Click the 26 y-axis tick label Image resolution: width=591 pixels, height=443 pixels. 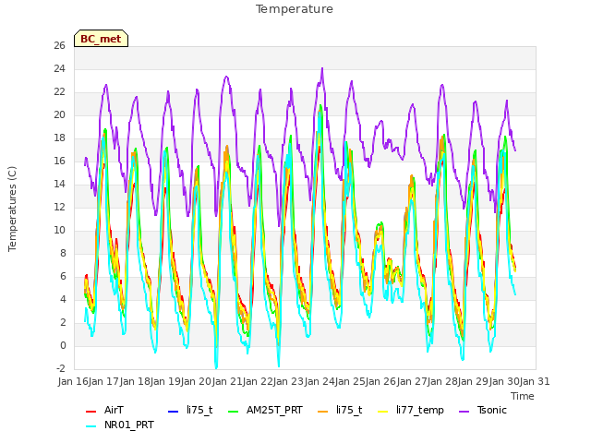(59, 45)
